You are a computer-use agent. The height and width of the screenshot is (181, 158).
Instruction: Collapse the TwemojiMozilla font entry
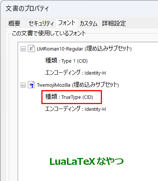click(23, 85)
